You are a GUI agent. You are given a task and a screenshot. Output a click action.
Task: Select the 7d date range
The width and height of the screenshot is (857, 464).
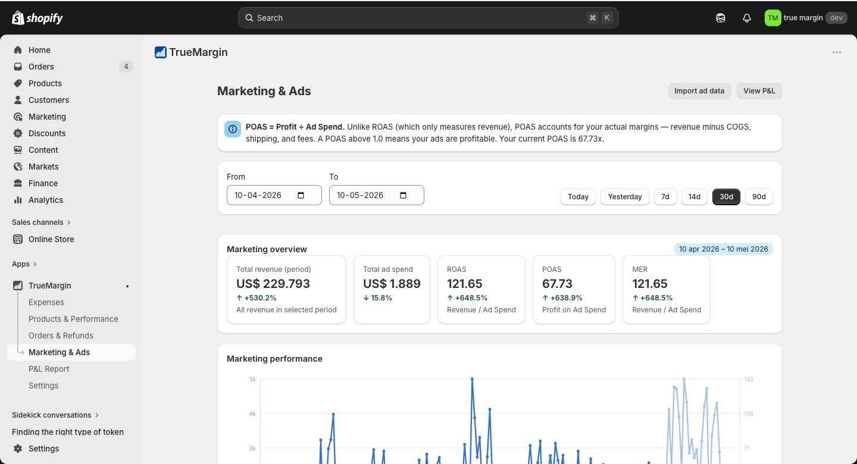point(665,196)
